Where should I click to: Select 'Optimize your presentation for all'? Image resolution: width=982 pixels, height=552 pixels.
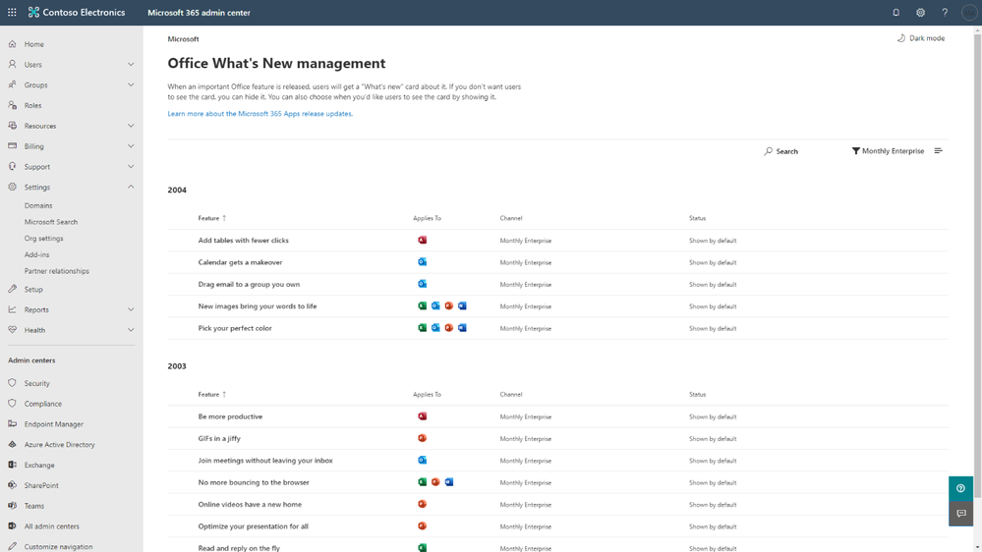tap(253, 526)
